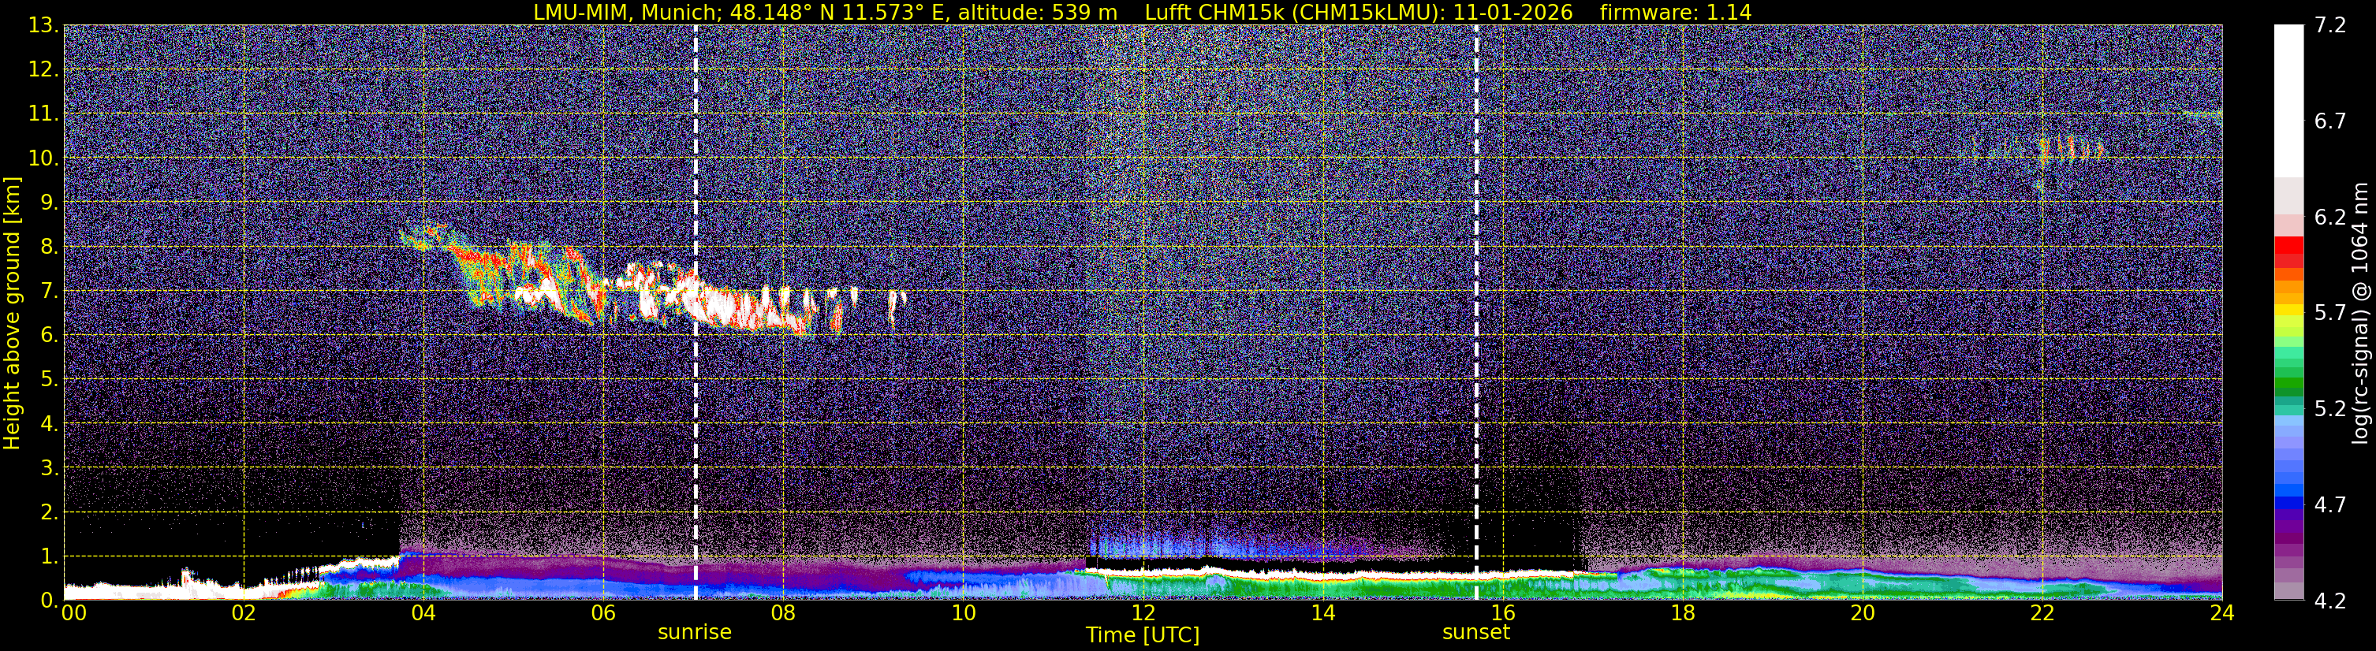
Task: Click the time axis tick label '10'
Action: point(963,613)
